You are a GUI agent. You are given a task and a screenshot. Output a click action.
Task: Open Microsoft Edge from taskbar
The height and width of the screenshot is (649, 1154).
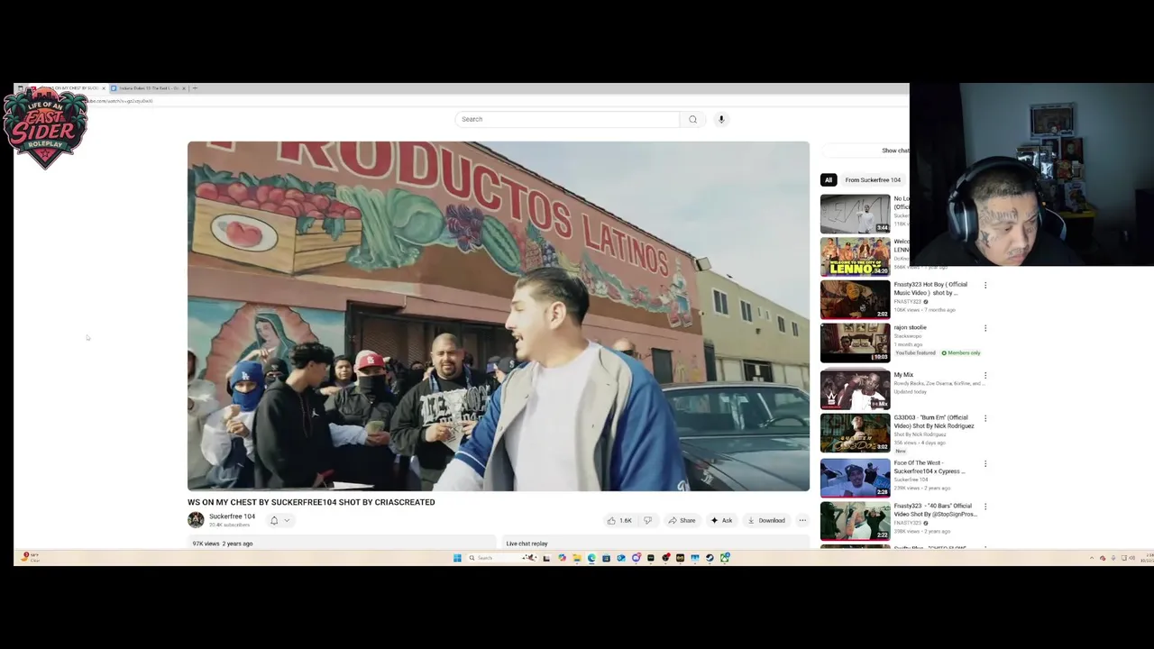click(x=591, y=558)
